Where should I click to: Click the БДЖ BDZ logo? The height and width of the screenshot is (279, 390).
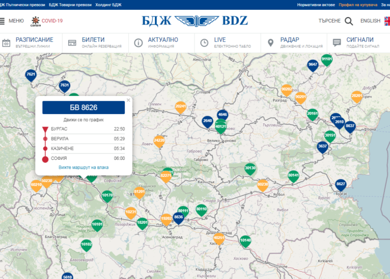[195, 21]
